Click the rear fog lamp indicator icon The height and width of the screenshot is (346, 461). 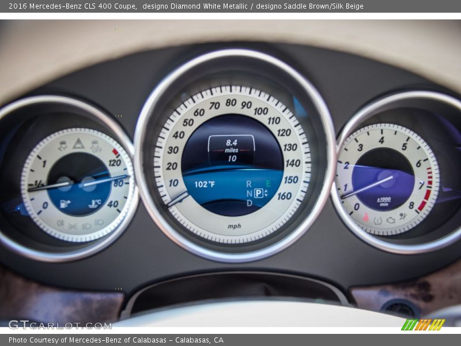click(60, 223)
